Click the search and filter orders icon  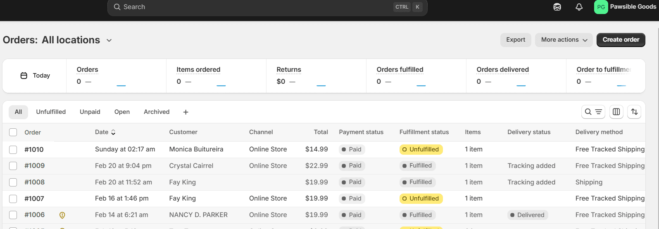[x=593, y=112]
